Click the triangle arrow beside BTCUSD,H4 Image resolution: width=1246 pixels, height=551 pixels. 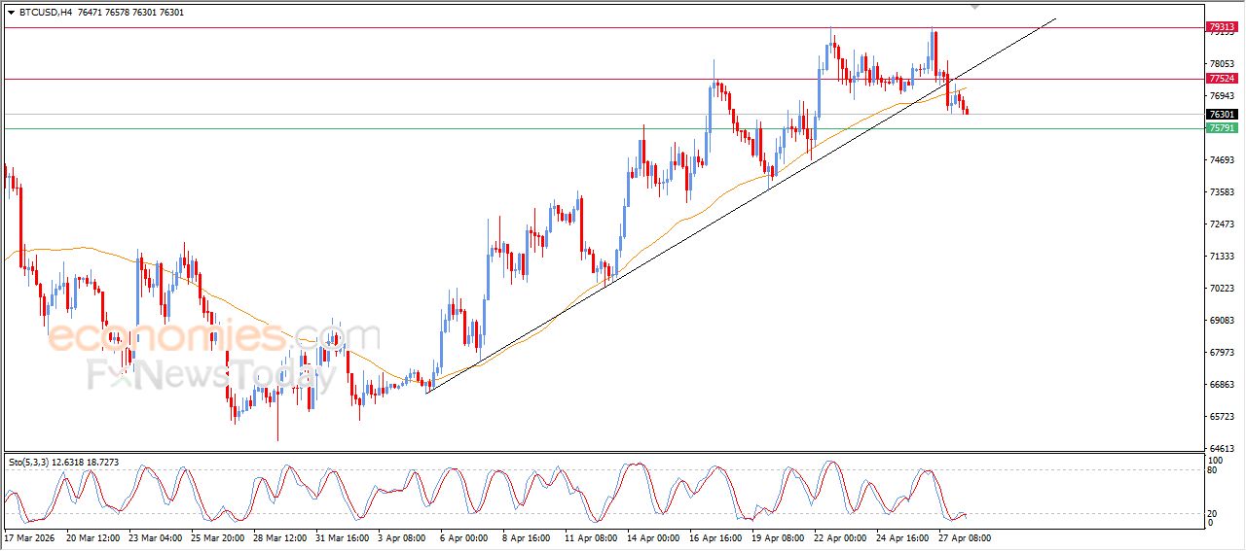tap(11, 13)
